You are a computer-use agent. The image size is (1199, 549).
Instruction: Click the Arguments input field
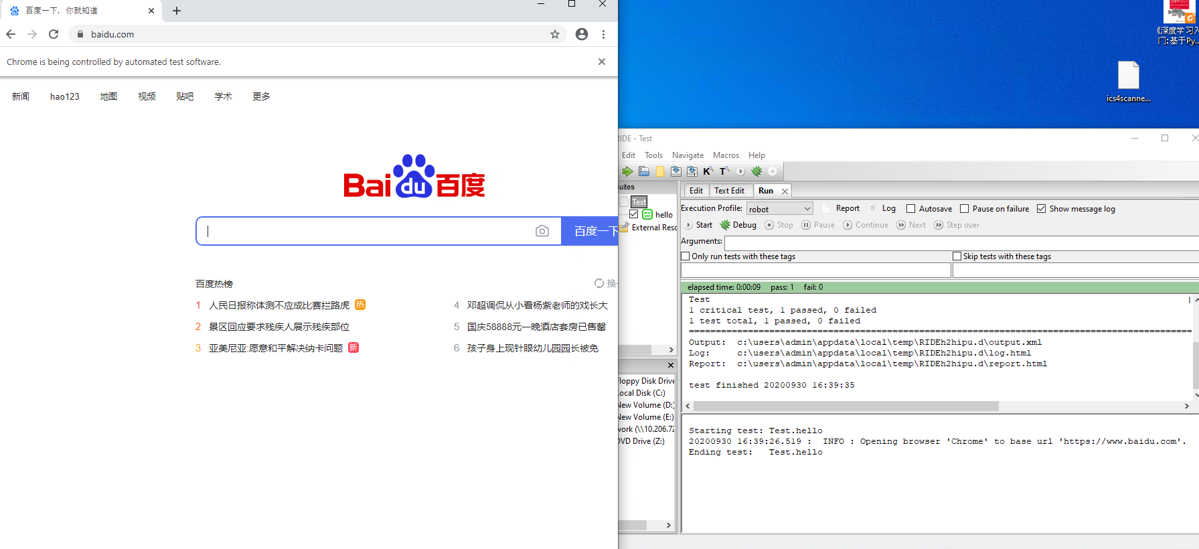click(961, 242)
